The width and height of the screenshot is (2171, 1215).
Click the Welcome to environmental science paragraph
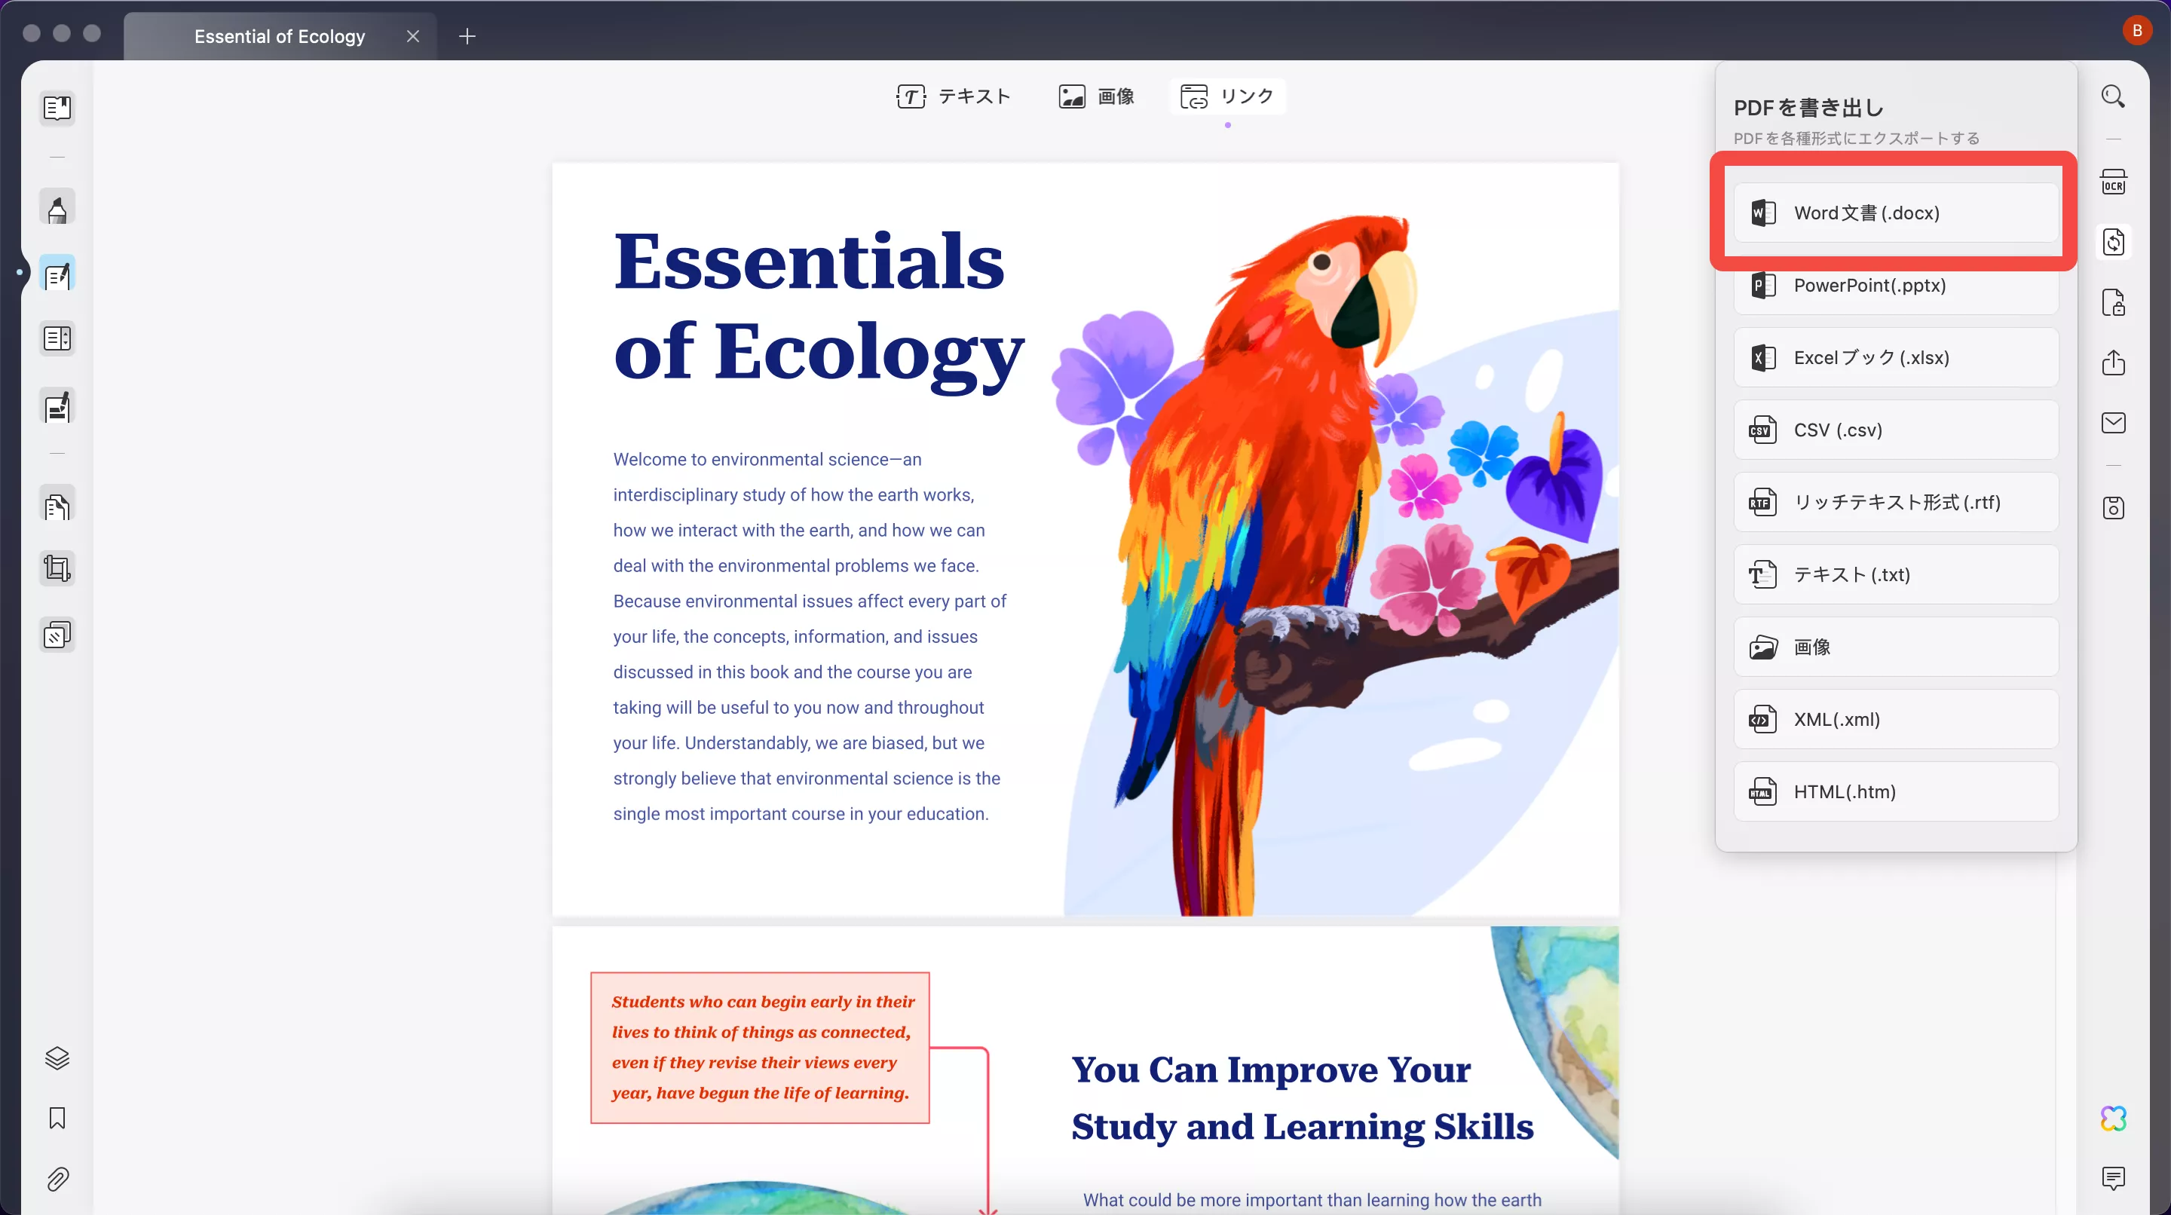[x=810, y=636]
